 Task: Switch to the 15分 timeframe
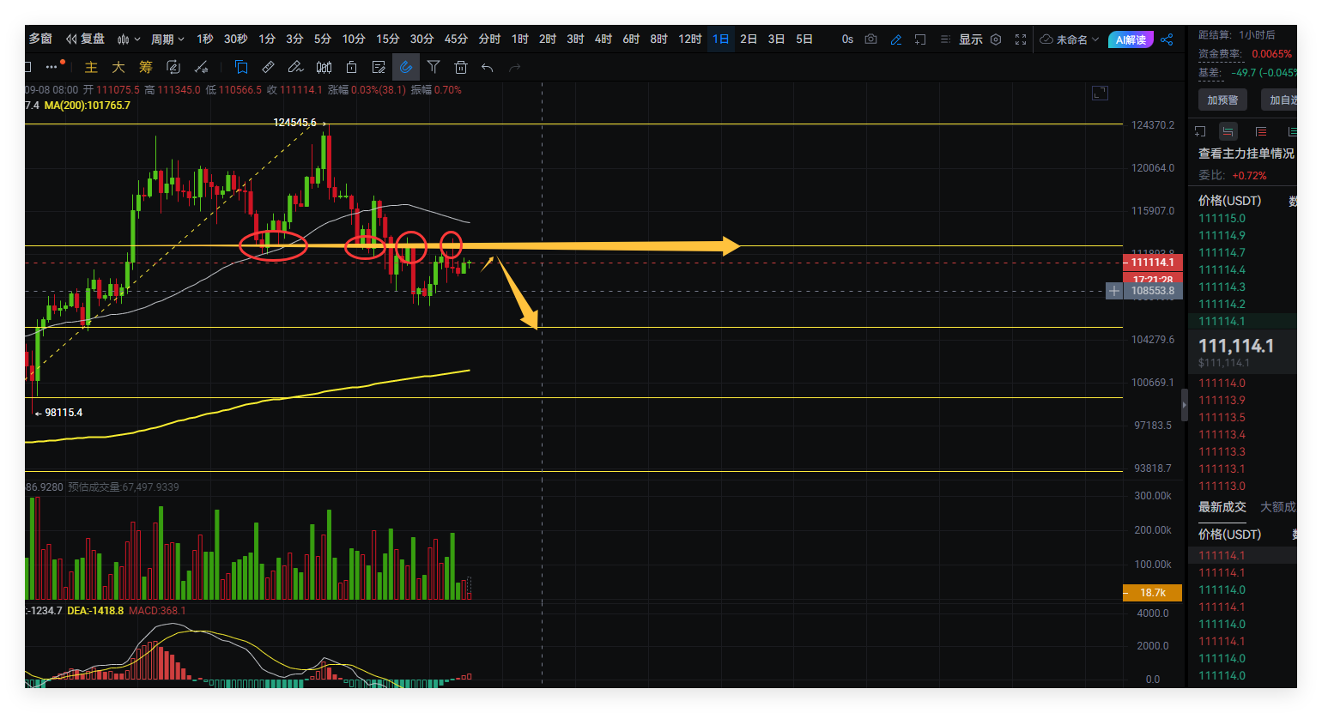(388, 39)
